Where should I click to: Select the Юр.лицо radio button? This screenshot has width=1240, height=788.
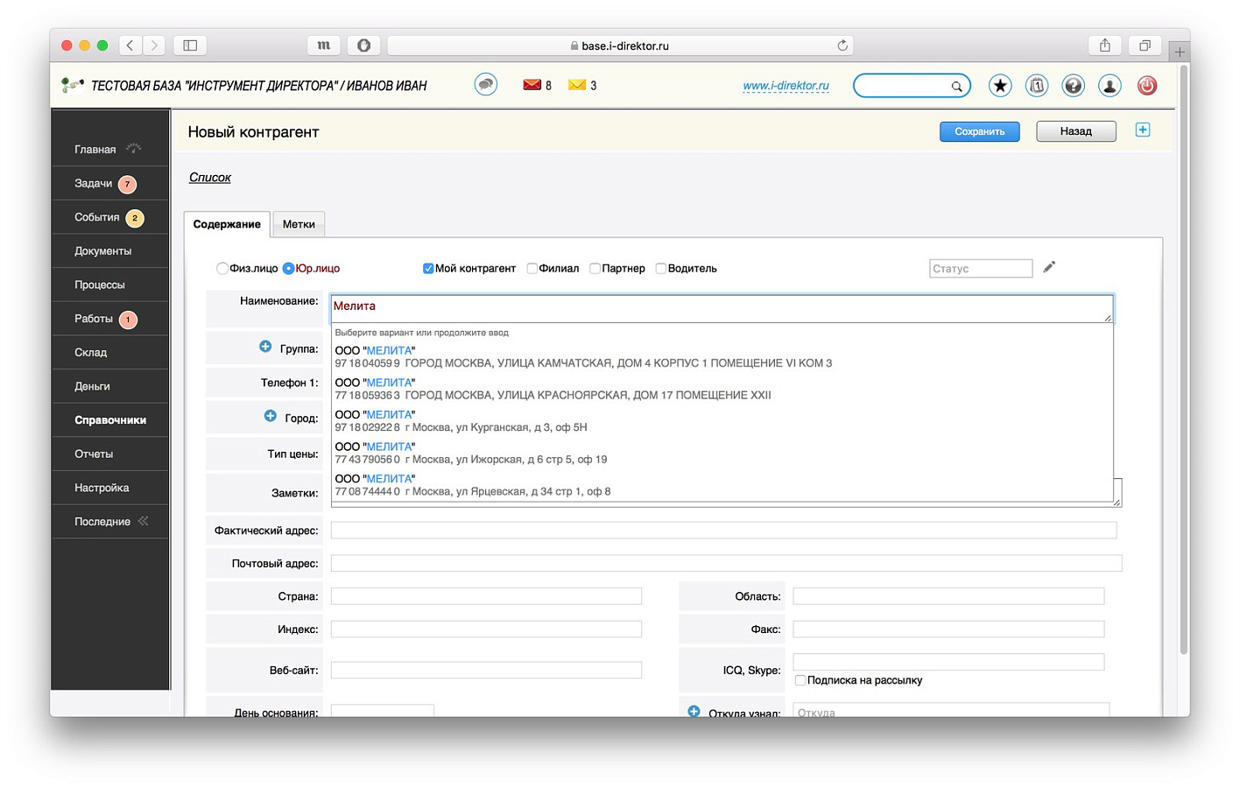coord(288,269)
